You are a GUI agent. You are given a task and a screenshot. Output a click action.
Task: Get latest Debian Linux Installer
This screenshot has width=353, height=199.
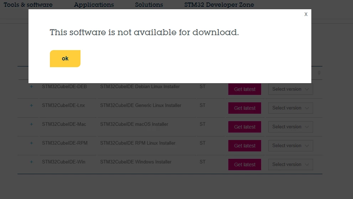[245, 89]
